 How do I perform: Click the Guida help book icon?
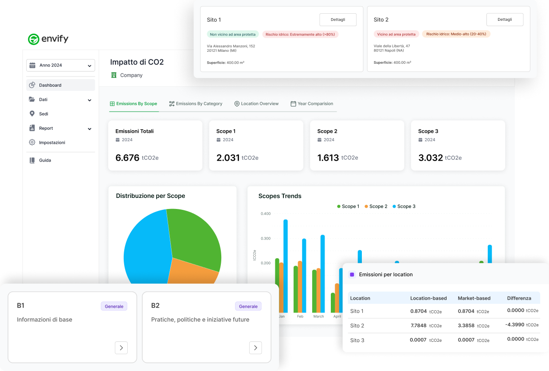pos(32,160)
